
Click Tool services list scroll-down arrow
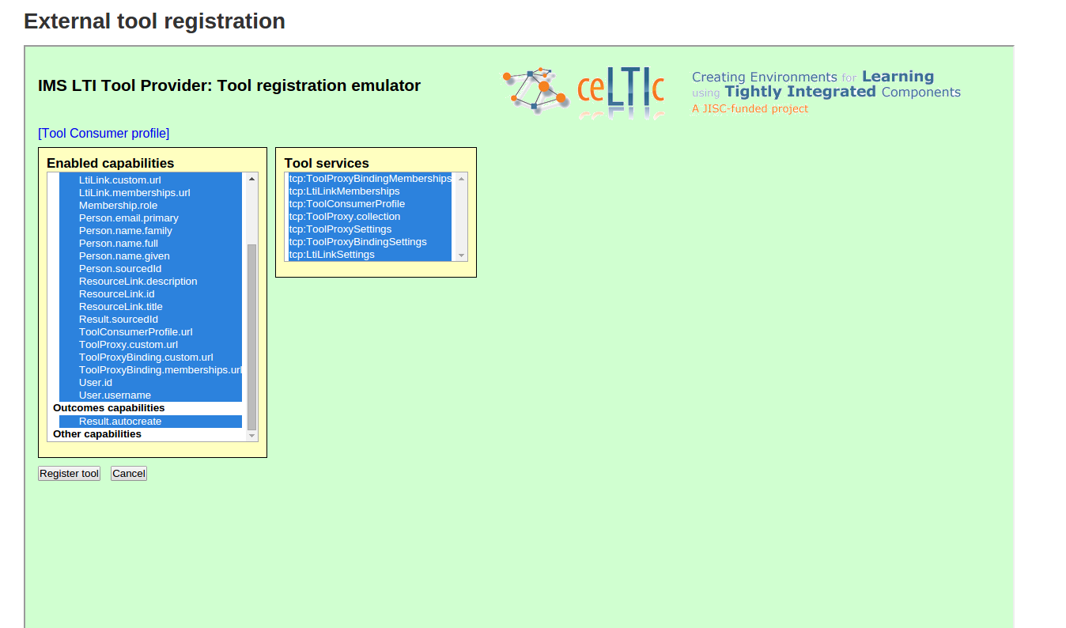click(462, 255)
